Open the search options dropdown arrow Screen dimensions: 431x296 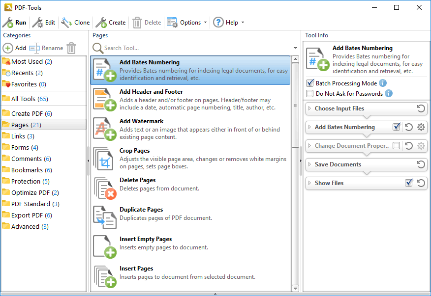295,48
